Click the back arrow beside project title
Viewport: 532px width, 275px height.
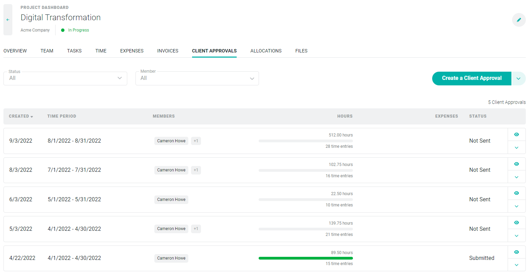click(x=8, y=20)
